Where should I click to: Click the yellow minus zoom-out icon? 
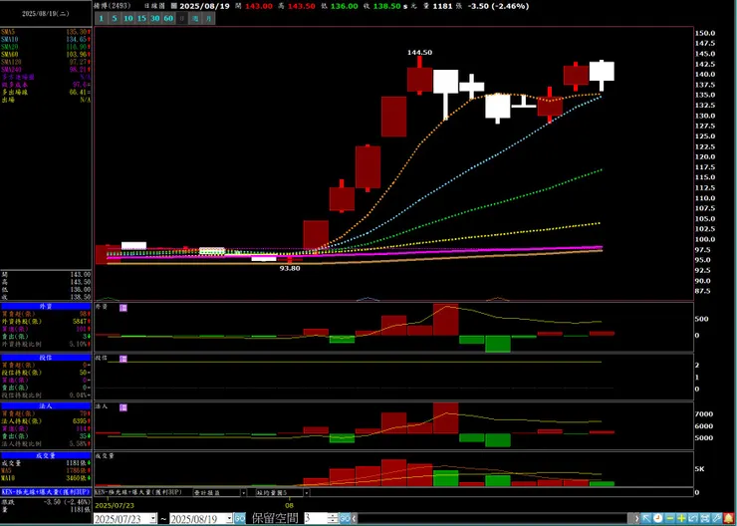(x=670, y=518)
